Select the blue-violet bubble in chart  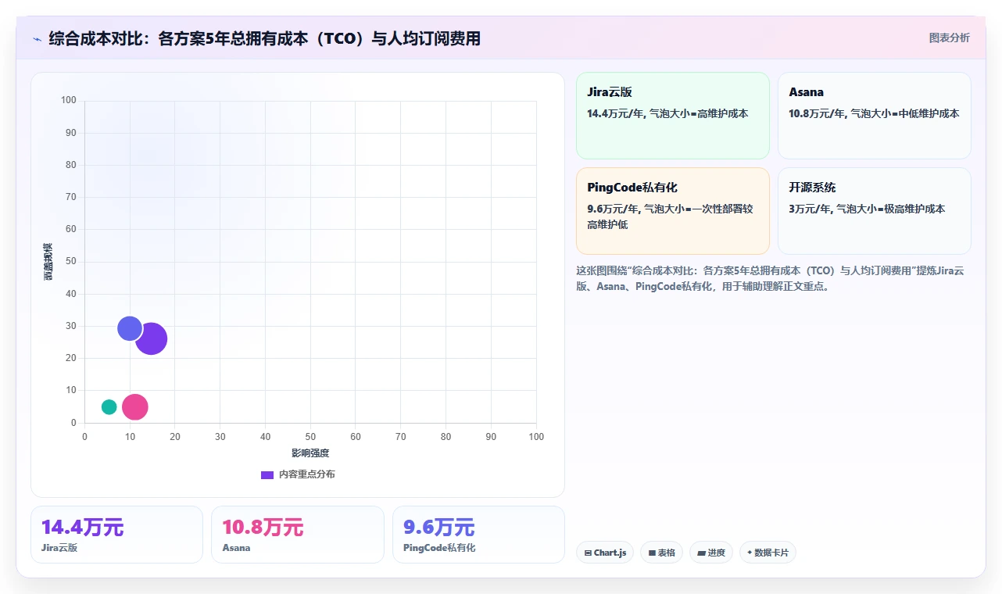[x=130, y=328]
